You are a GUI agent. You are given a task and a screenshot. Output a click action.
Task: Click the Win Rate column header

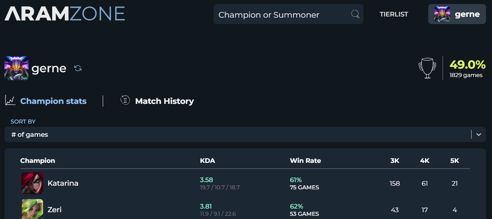[305, 161]
